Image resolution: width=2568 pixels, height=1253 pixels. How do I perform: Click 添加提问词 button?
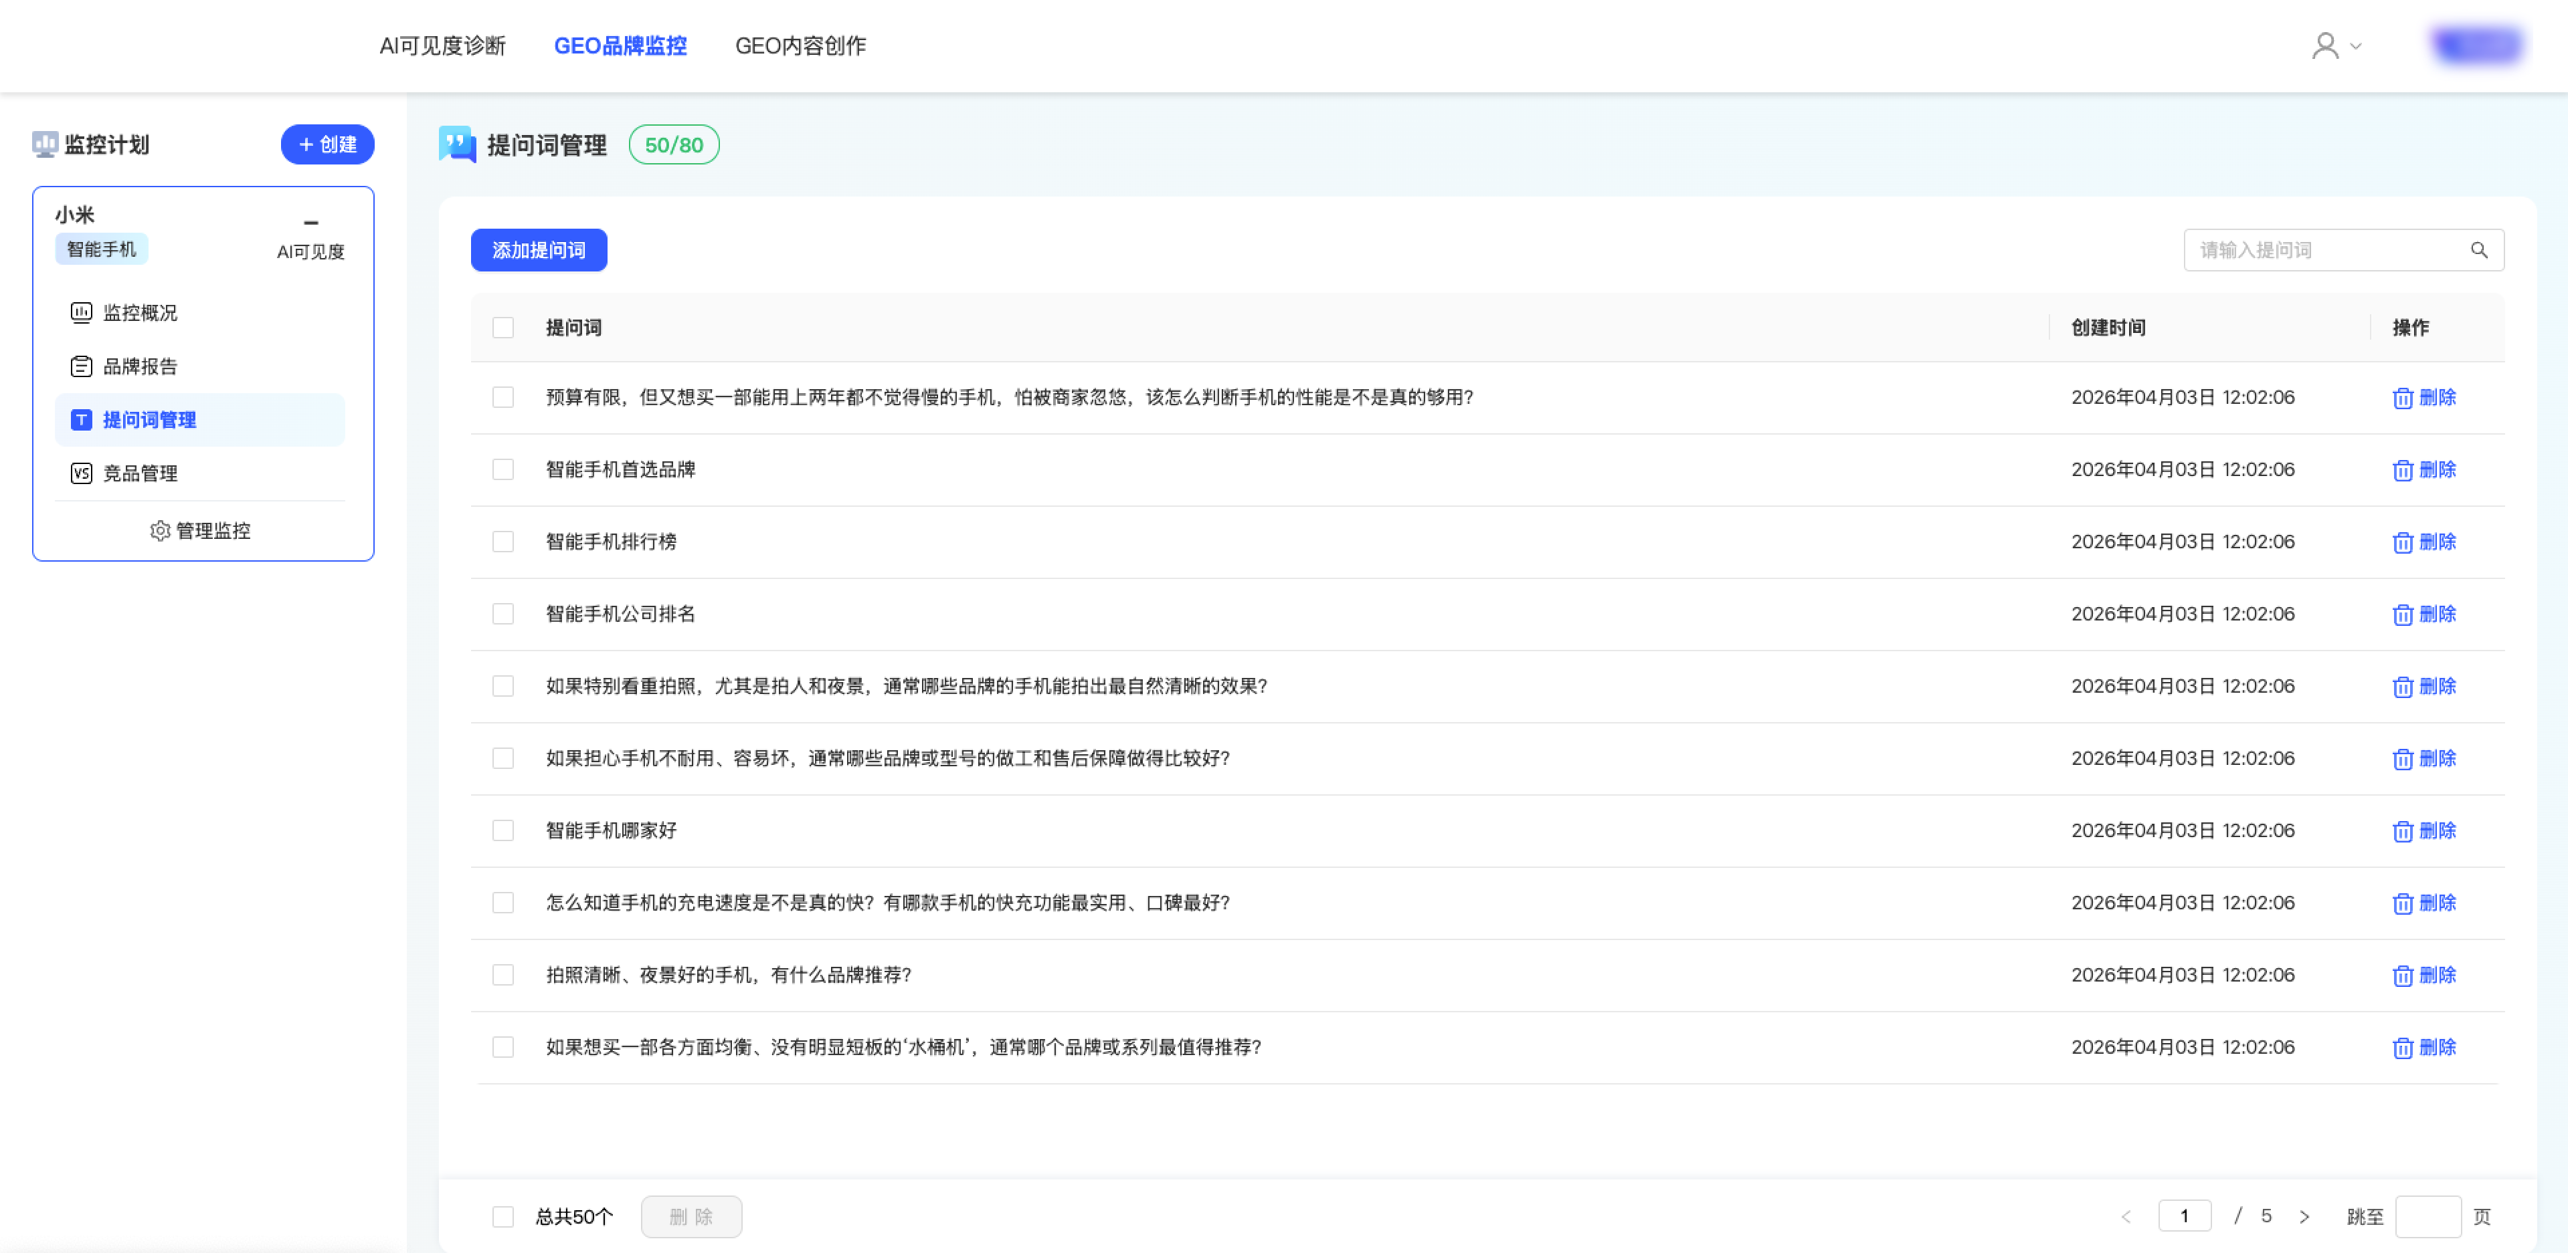pyautogui.click(x=539, y=250)
